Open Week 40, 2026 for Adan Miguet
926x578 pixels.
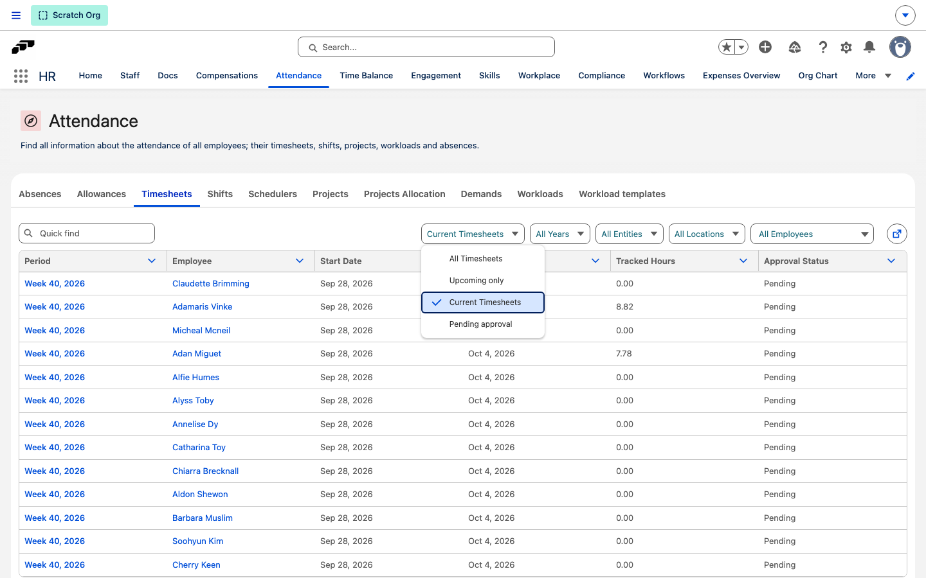coord(55,354)
